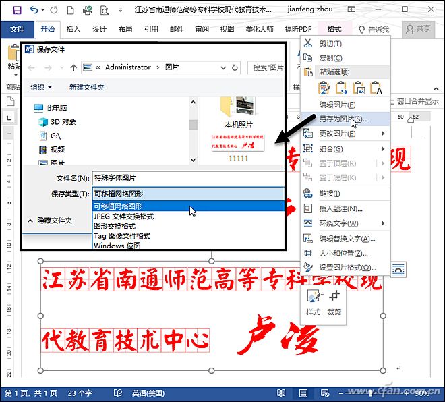This screenshot has width=445, height=402.
Task: Select 3D 对象 in folder tree
Action: (57, 122)
